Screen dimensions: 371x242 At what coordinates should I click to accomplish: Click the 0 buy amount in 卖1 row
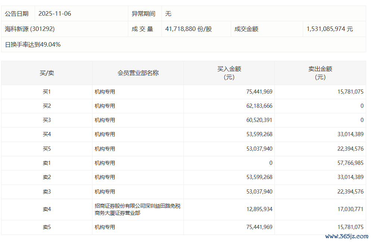[x=271, y=163]
